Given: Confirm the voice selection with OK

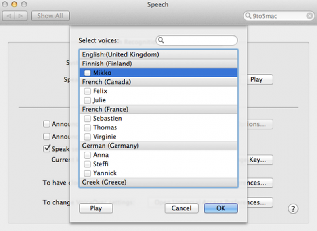Looking at the screenshot, I should pos(221,208).
